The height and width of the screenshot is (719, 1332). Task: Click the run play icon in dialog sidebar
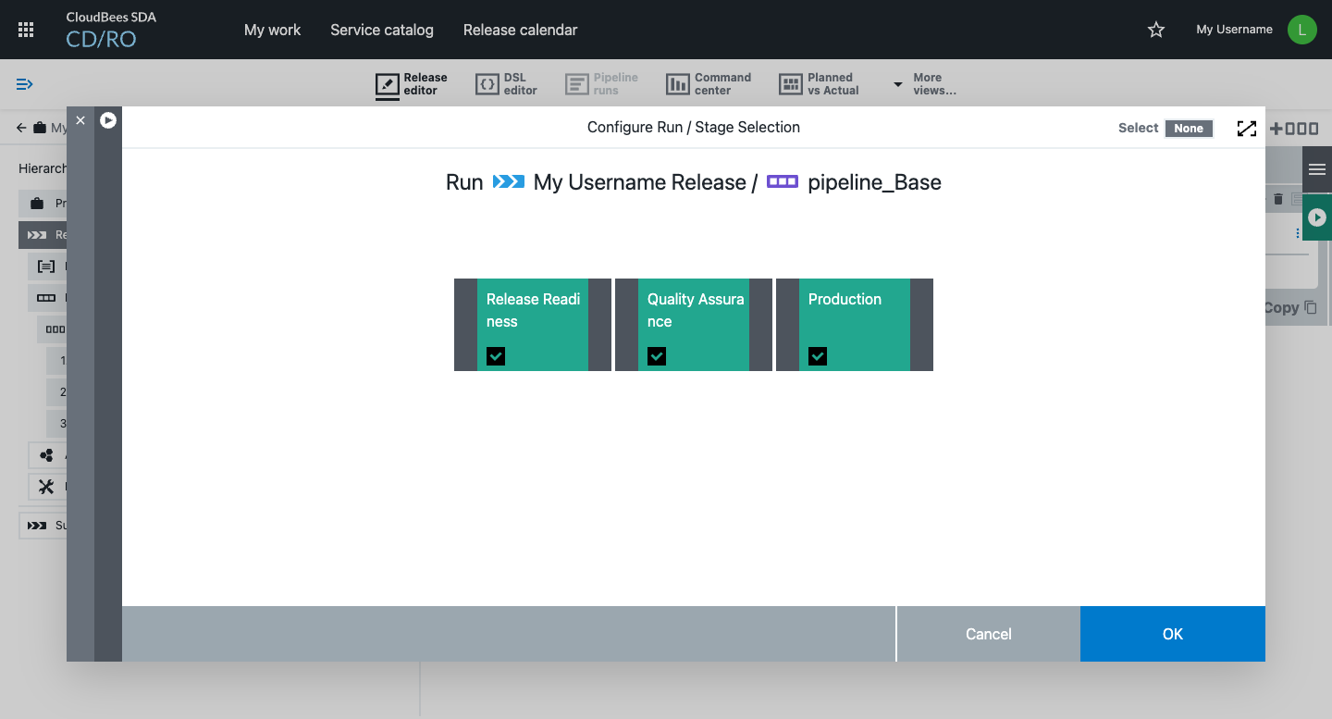[x=108, y=120]
